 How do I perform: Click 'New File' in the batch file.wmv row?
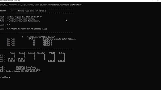click(x=11, y=39)
